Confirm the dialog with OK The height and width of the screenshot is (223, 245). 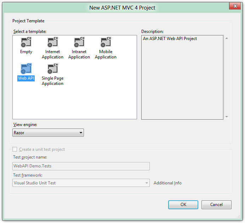[x=183, y=205]
